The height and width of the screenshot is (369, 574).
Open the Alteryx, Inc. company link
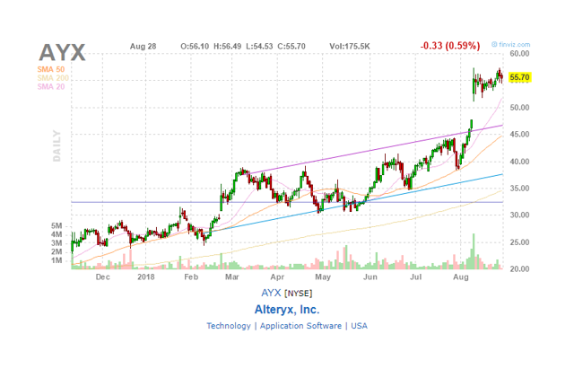coord(287,310)
